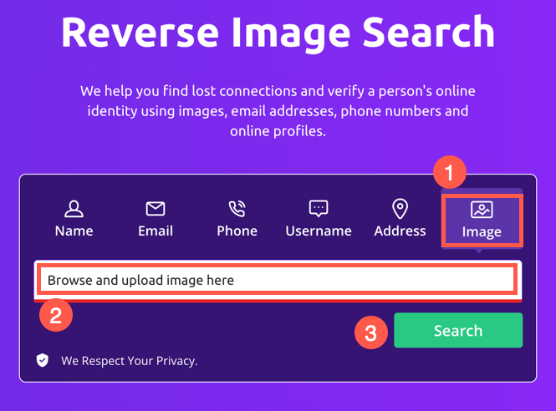
Task: Select the Name person icon
Action: (74, 209)
